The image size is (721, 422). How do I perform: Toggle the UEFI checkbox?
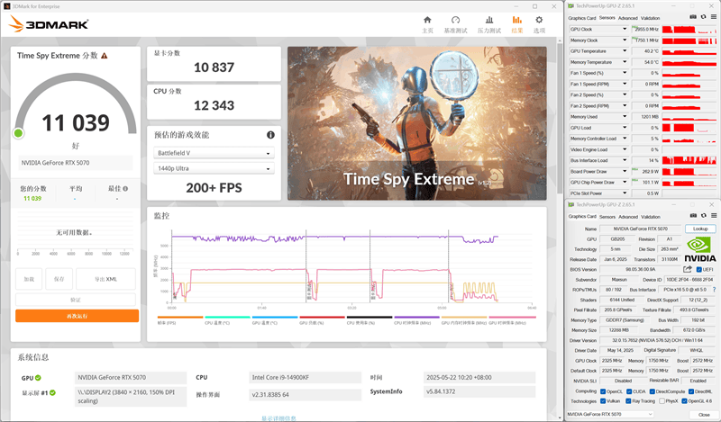699,270
